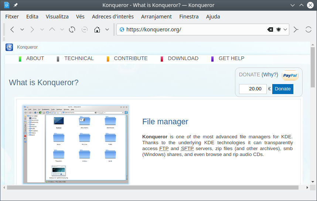Reload the current page
The image size is (317, 201).
72,30
